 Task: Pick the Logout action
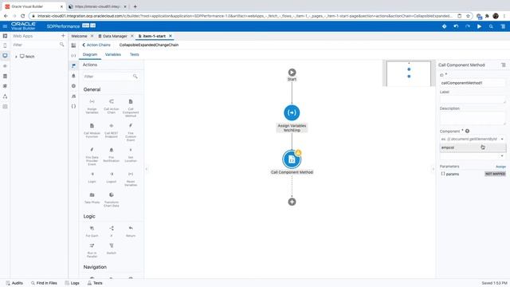coord(112,177)
